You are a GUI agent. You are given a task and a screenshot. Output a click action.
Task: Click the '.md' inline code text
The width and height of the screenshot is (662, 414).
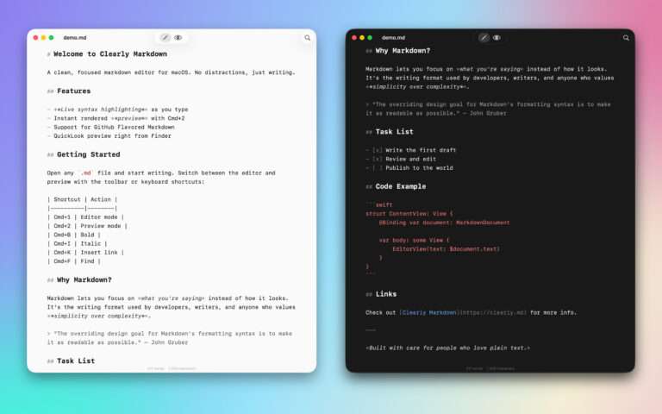(x=85, y=173)
